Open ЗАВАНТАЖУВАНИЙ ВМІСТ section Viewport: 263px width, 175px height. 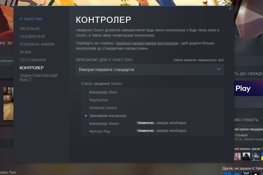(x=38, y=78)
